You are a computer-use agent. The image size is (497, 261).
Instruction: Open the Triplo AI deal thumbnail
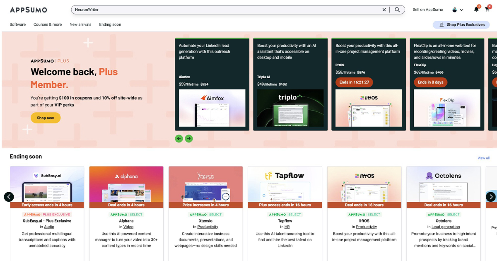290,108
